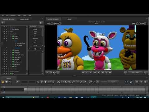Collapse the cloud1 animation set
The image size is (149, 112).
pos(11,39)
